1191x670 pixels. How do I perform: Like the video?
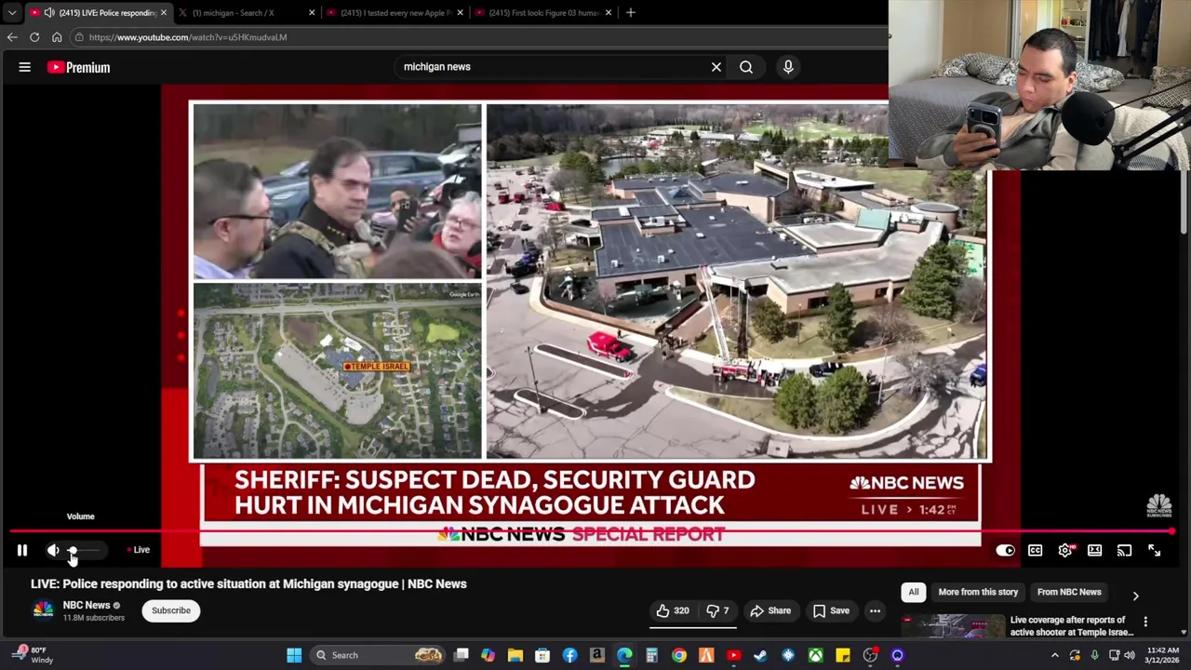coord(673,610)
